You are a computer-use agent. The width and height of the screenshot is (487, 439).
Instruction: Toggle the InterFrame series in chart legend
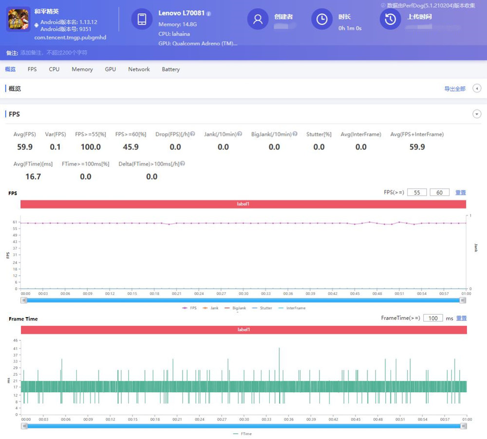[x=292, y=308]
